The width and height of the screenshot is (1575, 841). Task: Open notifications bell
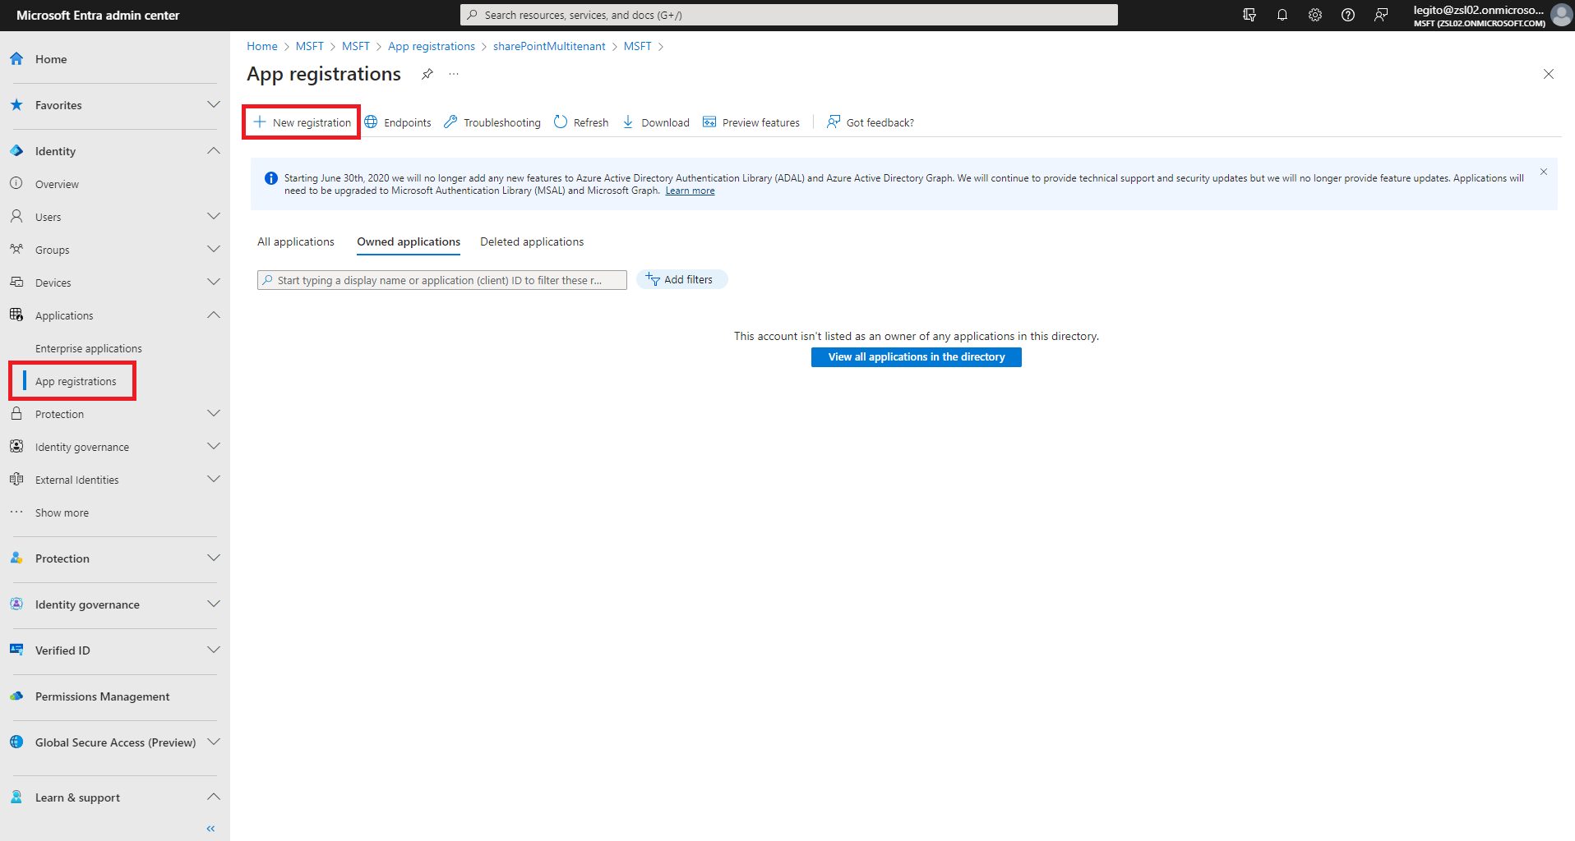pos(1282,15)
